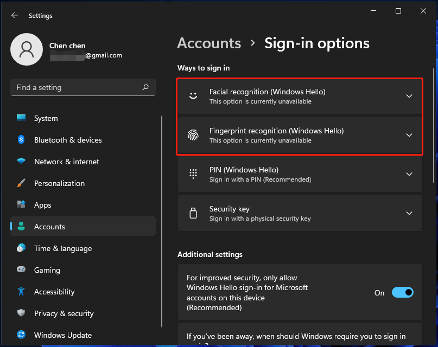Open System settings category
This screenshot has height=347, width=438.
pos(83,118)
